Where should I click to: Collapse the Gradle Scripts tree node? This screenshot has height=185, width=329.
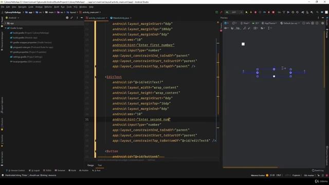(6, 28)
